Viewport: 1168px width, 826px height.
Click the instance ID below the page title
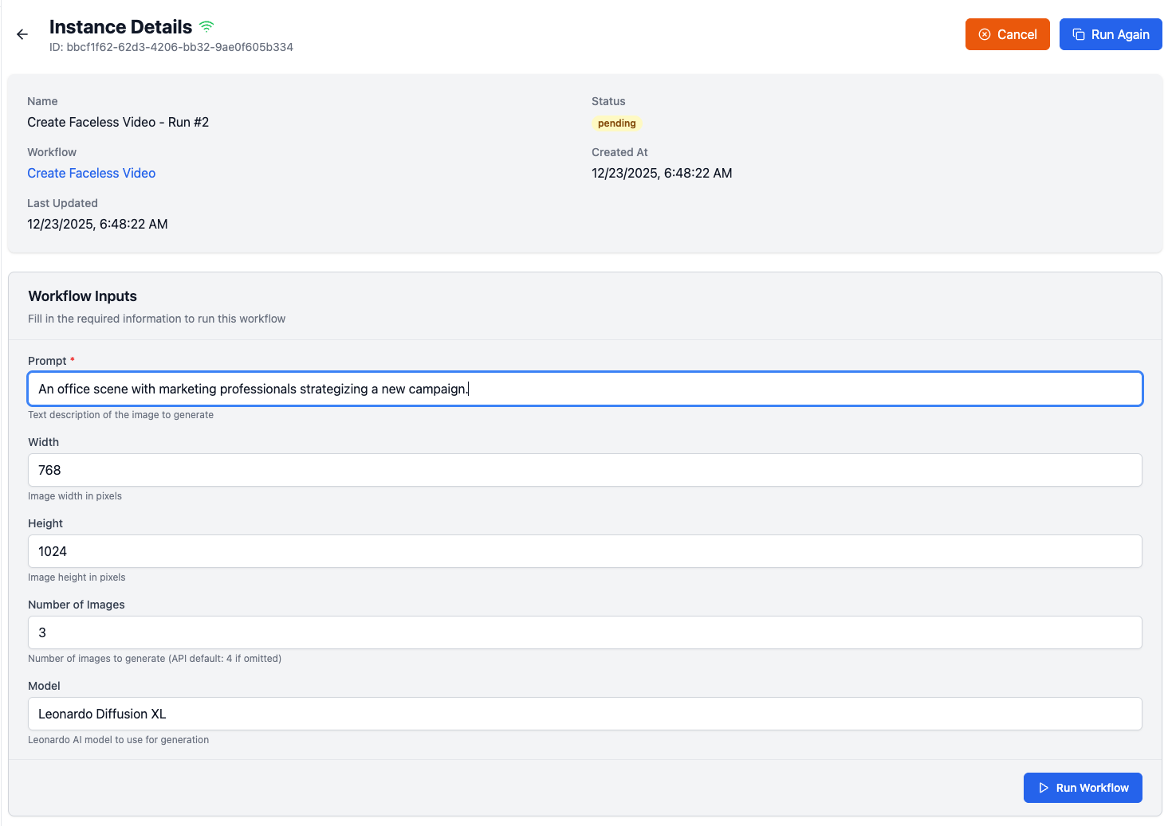tap(171, 47)
